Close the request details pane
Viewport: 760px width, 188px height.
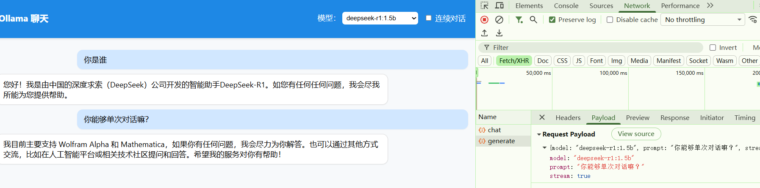click(542, 117)
